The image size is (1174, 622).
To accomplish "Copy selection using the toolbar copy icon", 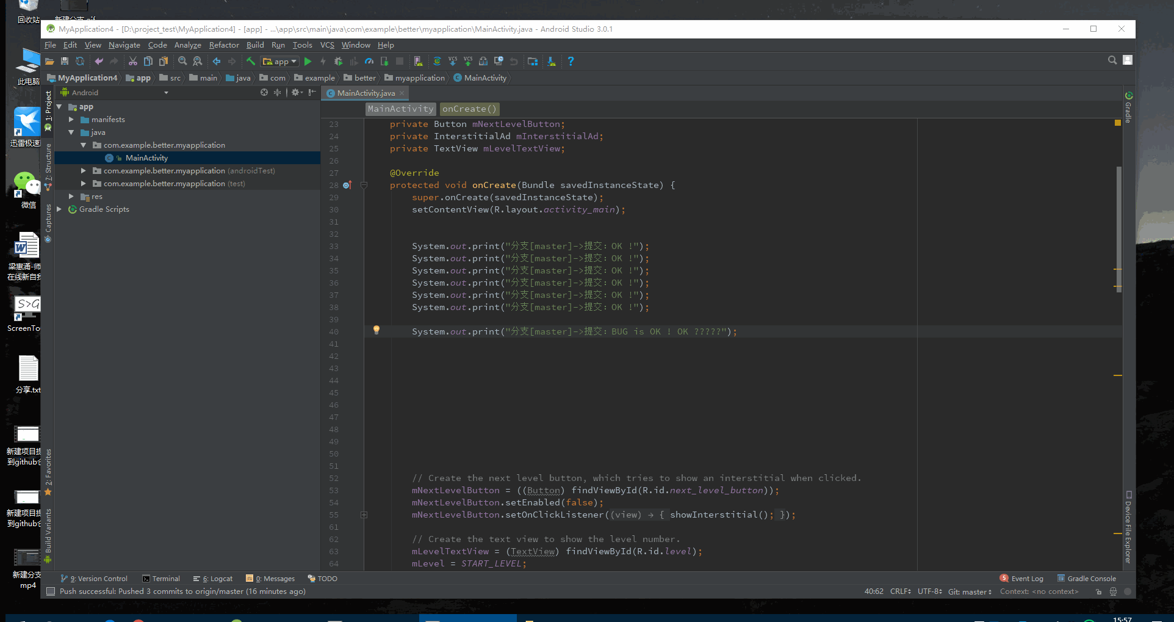I will click(148, 62).
